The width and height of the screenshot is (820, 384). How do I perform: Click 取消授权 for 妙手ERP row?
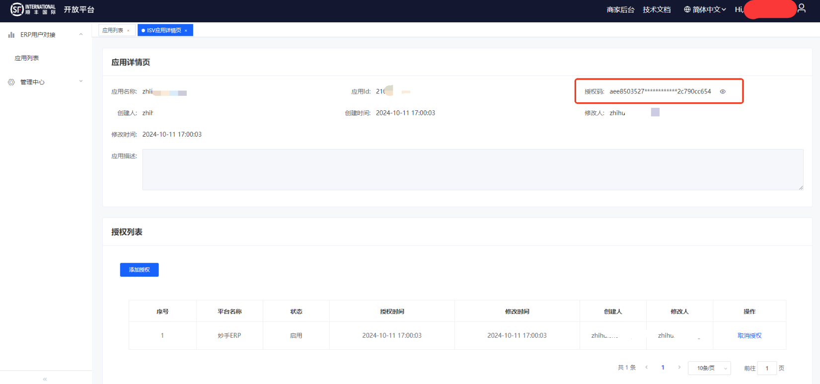(749, 336)
